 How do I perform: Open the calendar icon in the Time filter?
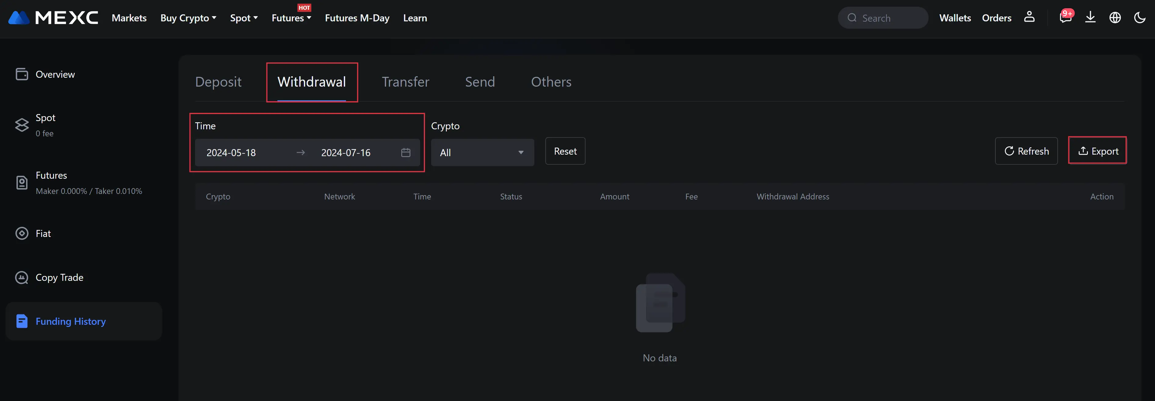coord(405,152)
